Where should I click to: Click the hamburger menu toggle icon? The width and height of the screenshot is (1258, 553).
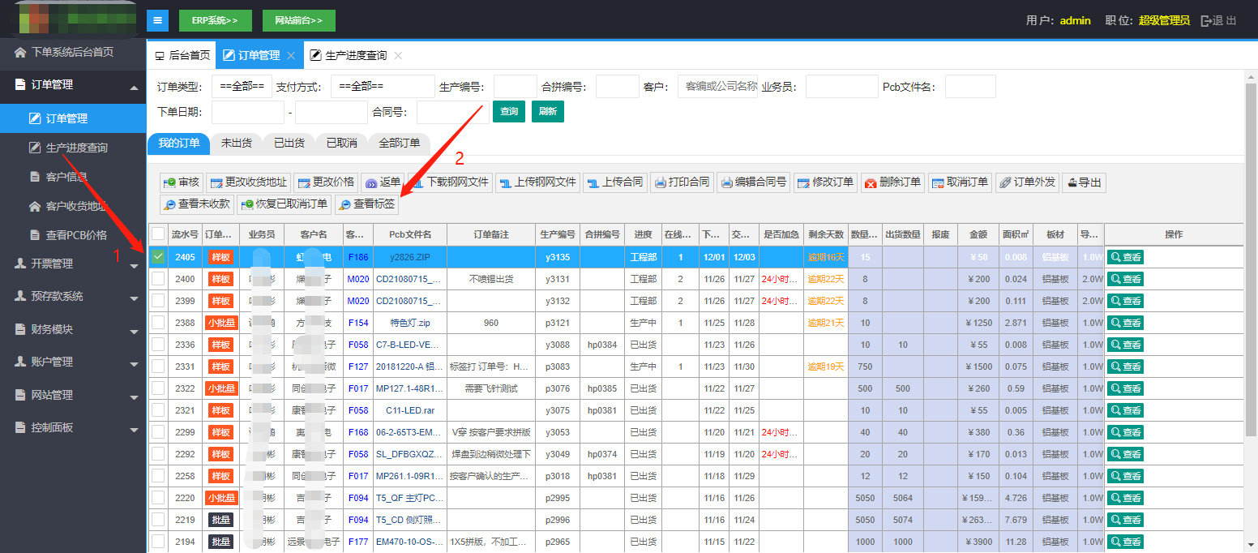pyautogui.click(x=157, y=20)
